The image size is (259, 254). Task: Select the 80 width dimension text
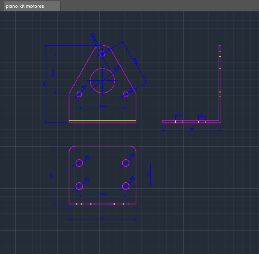101,218
